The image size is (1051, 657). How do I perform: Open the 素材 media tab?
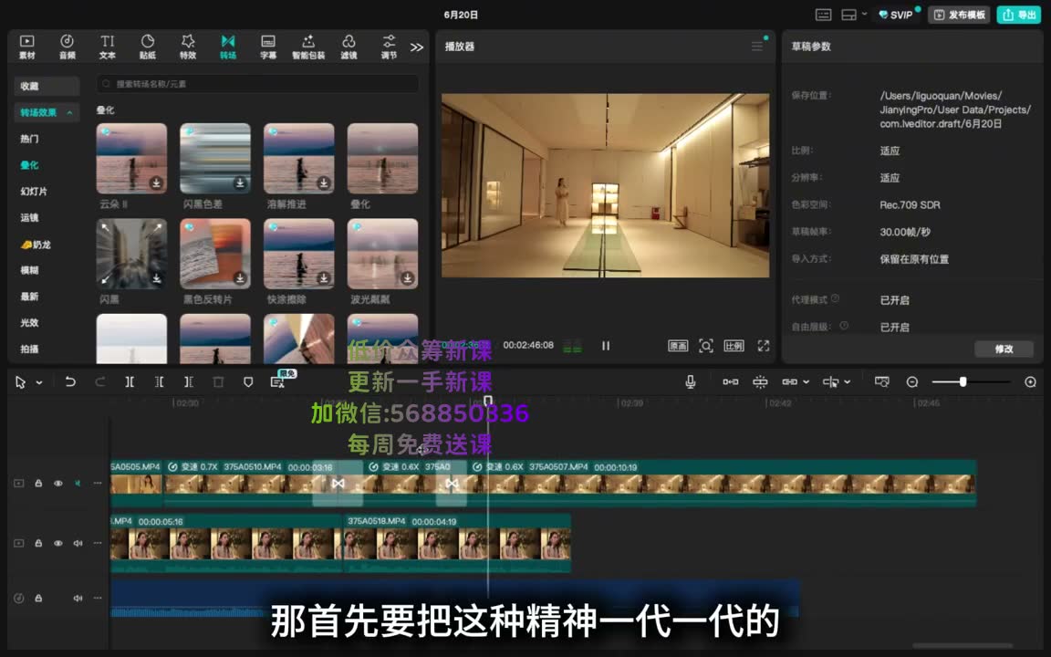(26, 47)
